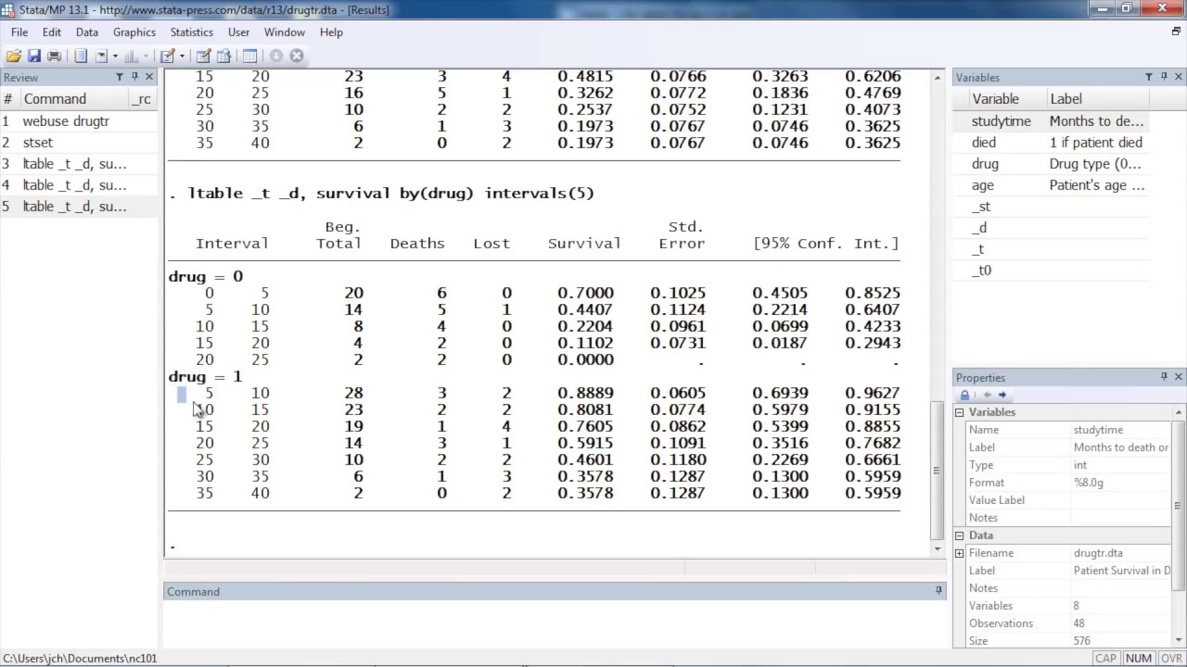Viewport: 1187px width, 667px height.
Task: Filter the Variables panel with funnel icon
Action: point(1149,77)
